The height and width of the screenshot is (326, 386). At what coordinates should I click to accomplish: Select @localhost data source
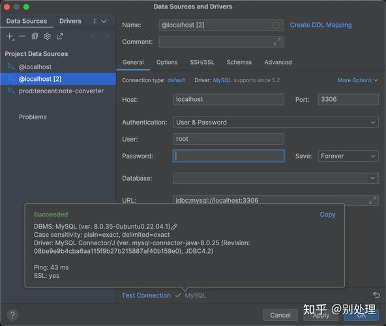coord(58,67)
